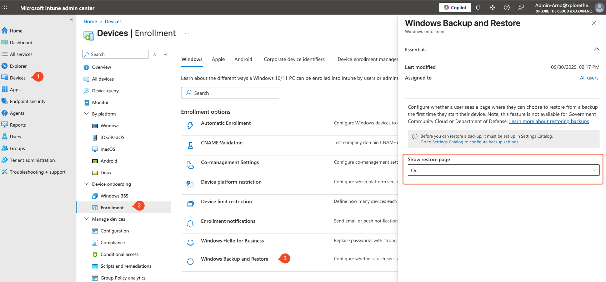Click the Devices breadcrumb link
This screenshot has width=606, height=282.
(x=113, y=21)
